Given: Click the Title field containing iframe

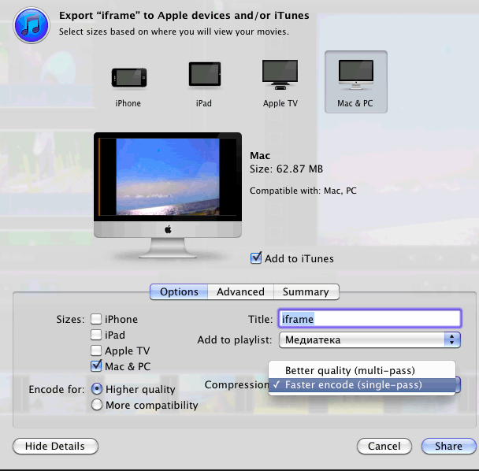Looking at the screenshot, I should pos(369,318).
